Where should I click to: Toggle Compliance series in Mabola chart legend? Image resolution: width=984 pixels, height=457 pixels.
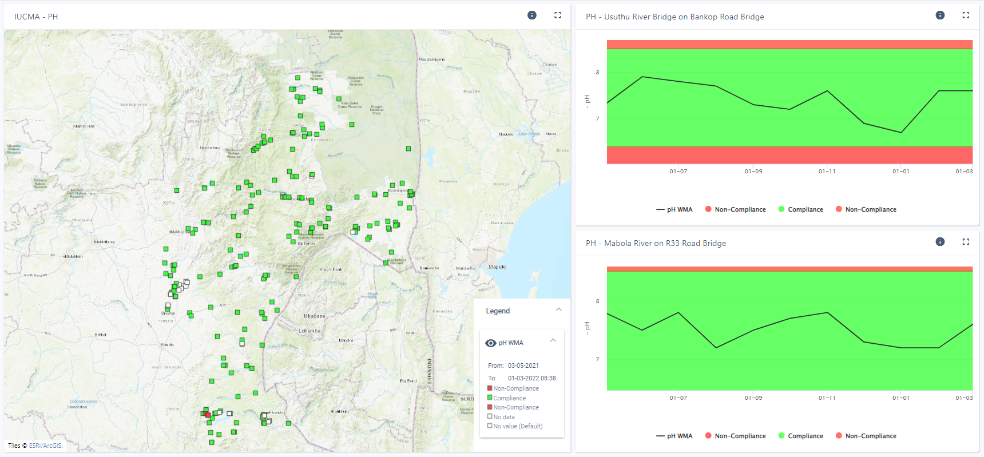[x=800, y=436]
